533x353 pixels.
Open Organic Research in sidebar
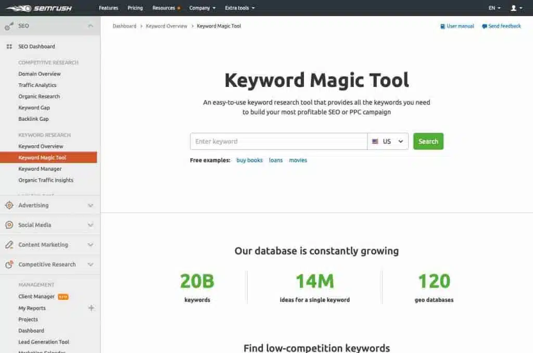point(39,96)
